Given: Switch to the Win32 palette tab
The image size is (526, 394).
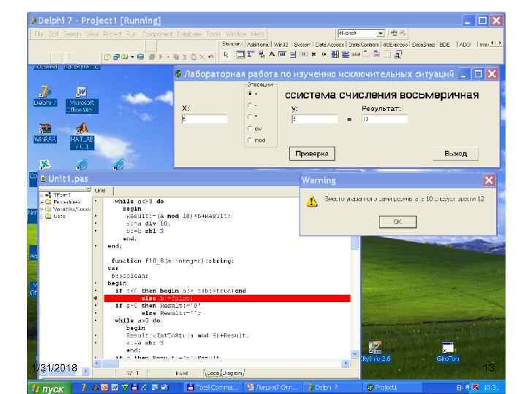Looking at the screenshot, I should [x=281, y=45].
